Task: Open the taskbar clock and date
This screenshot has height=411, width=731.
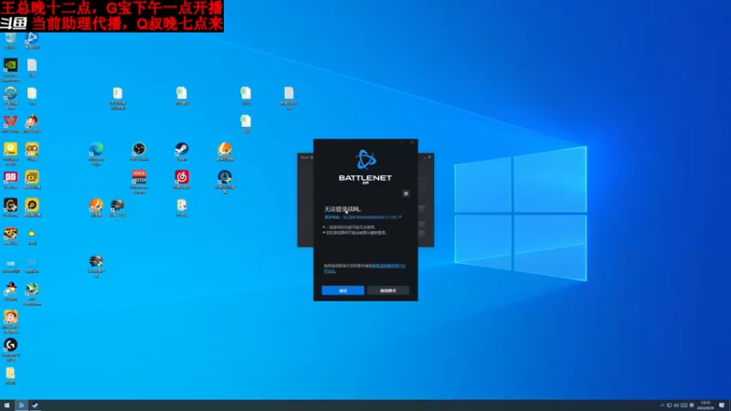Action: [x=705, y=406]
